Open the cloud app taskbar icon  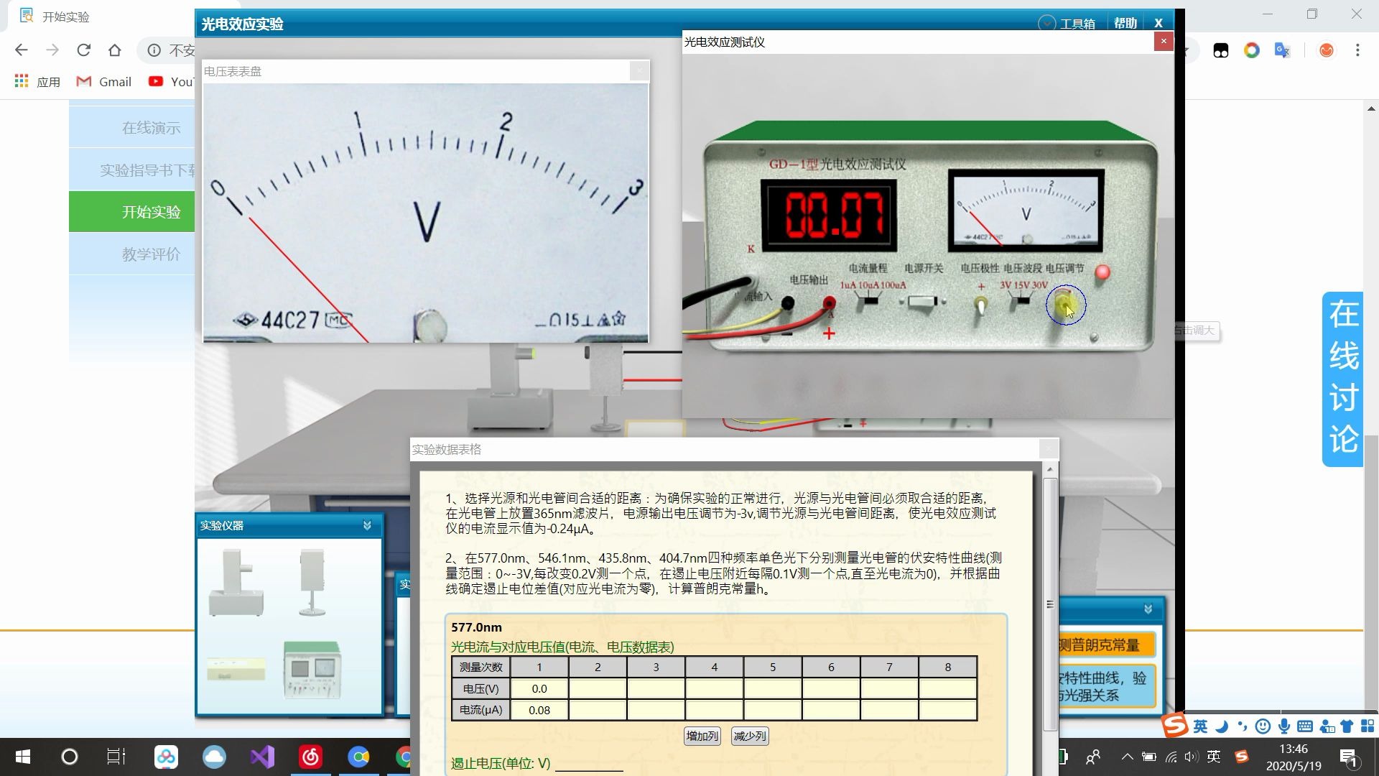point(214,757)
